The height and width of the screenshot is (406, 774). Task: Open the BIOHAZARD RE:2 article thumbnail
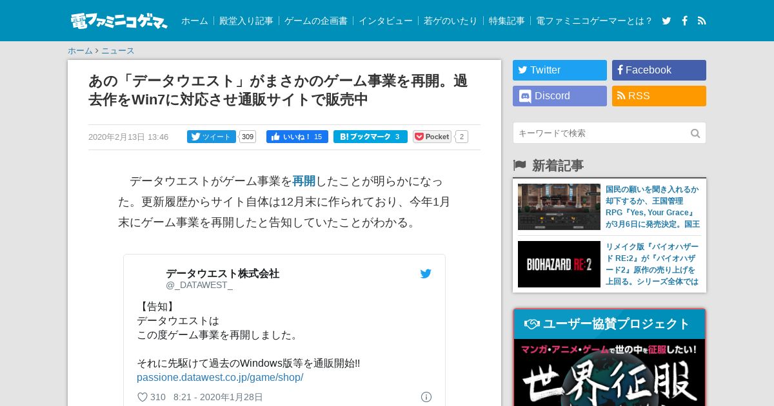tap(559, 264)
